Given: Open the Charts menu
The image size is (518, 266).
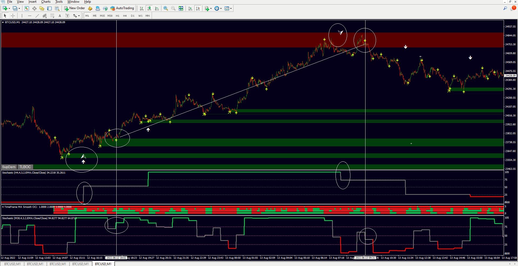Looking at the screenshot, I should tap(46, 2).
